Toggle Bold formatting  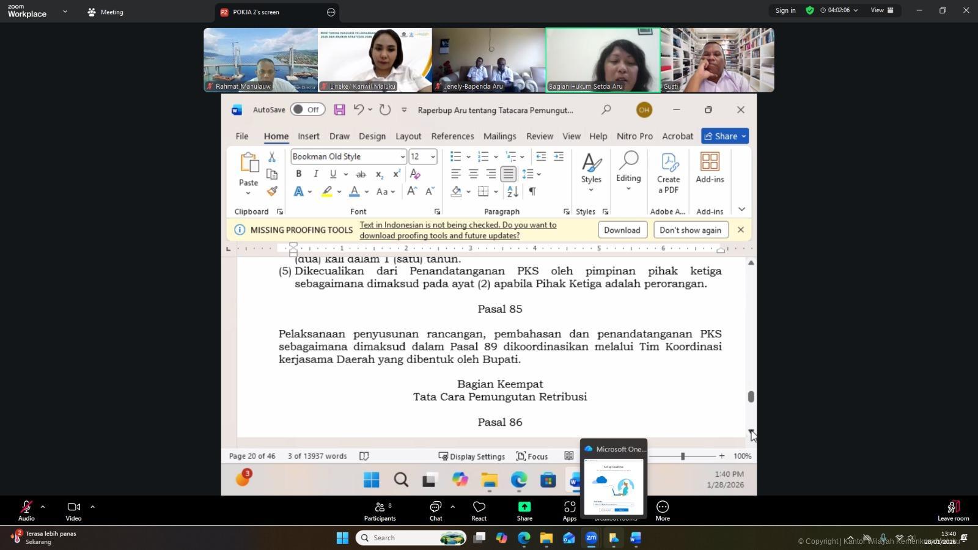click(299, 174)
